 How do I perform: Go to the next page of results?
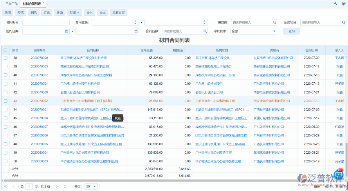[x=56, y=187]
